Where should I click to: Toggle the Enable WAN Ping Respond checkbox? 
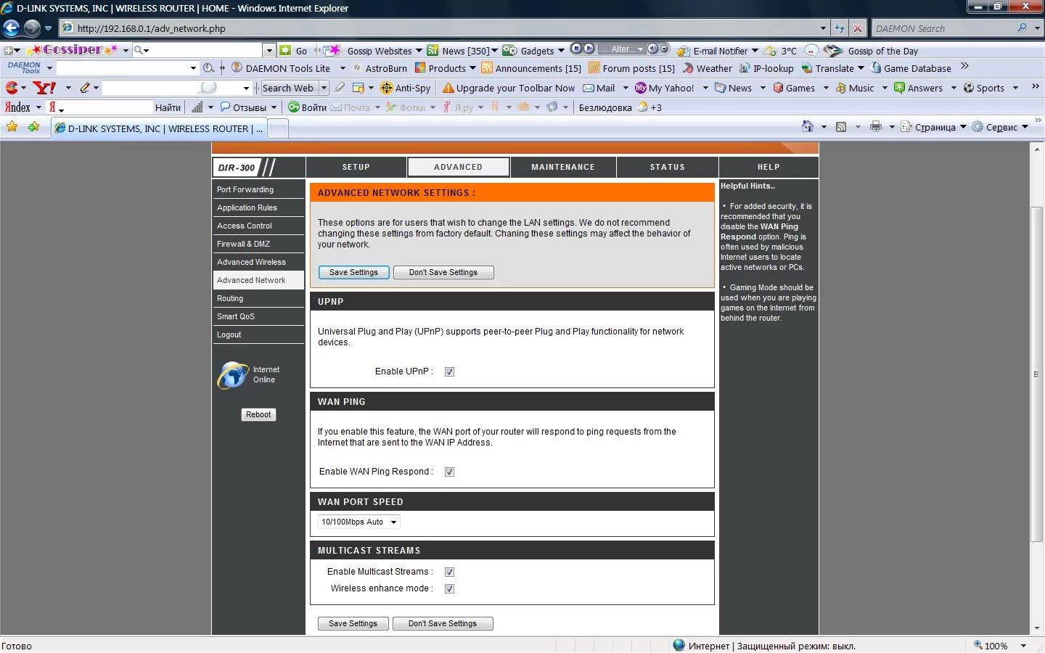(x=449, y=472)
